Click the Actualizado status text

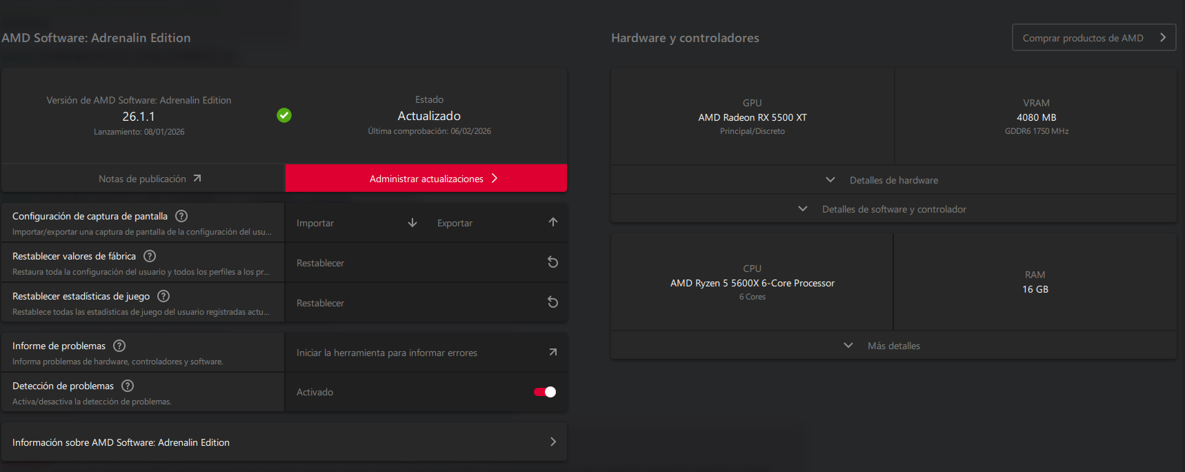tap(429, 116)
